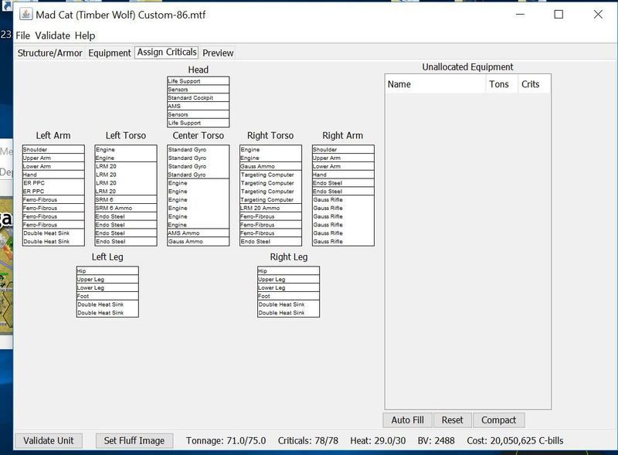
Task: Select the Hand slot in Right Arm
Action: click(x=343, y=175)
